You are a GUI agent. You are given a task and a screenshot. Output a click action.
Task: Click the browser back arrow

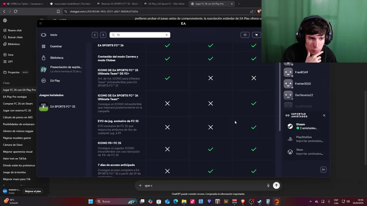pyautogui.click(x=4, y=11)
